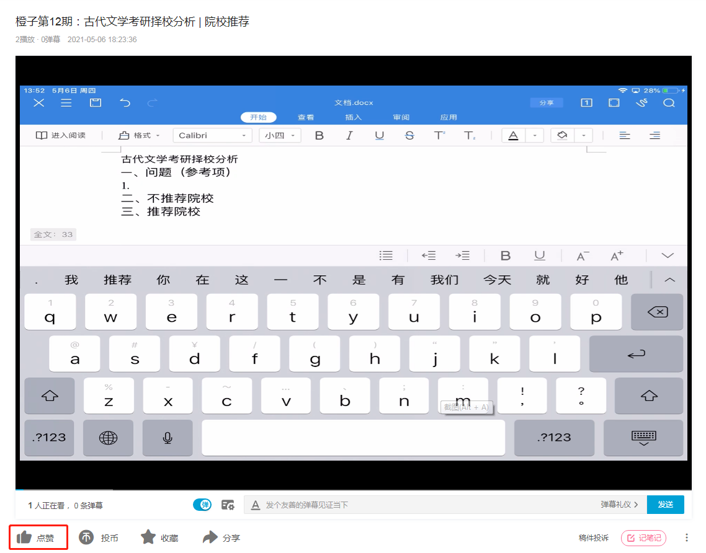Click the microphone dictation key
This screenshot has height=553, width=706.
tap(168, 438)
